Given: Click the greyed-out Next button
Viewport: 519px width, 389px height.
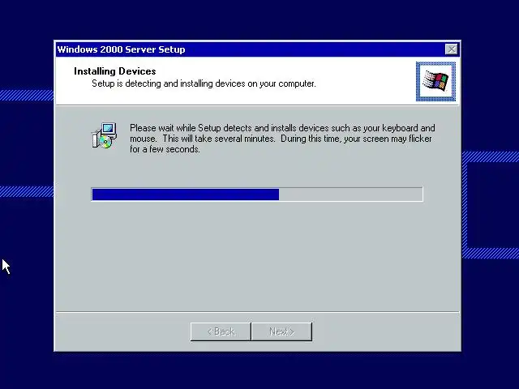Looking at the screenshot, I should [281, 331].
